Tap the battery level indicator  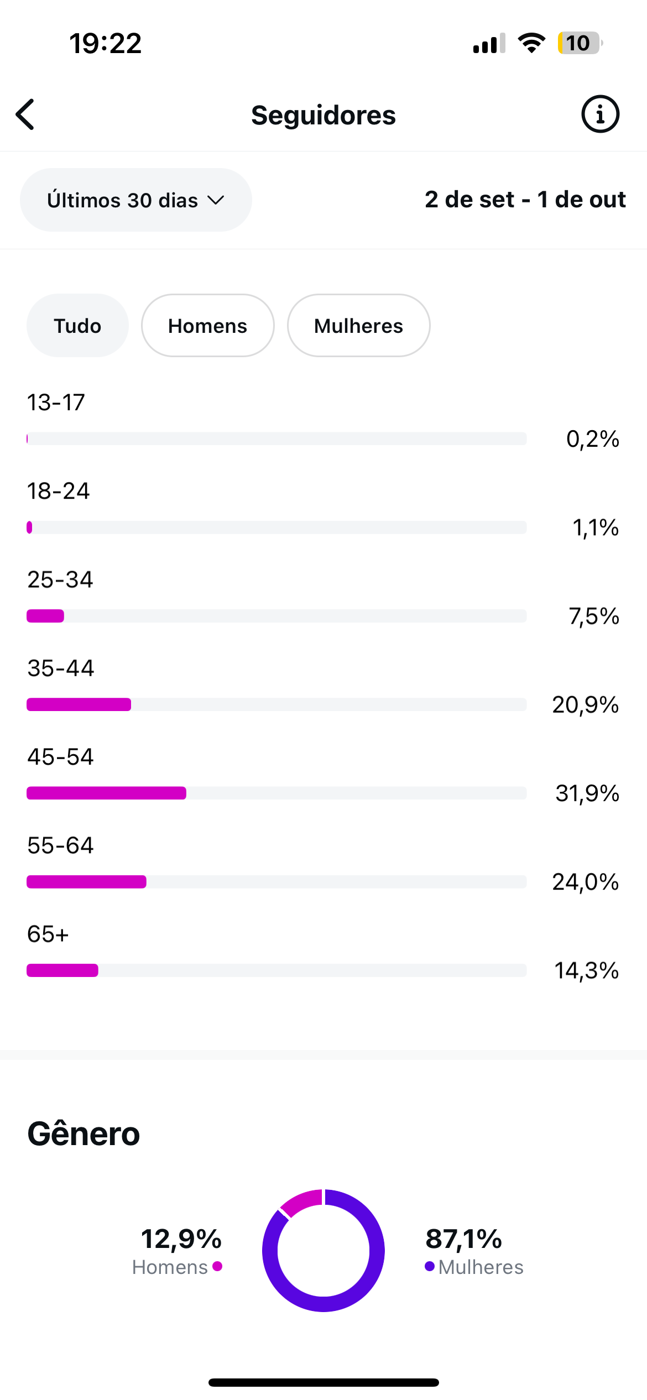(579, 43)
